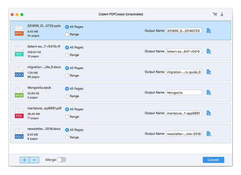Screen dimensions: 241x175
Task: Edit output name field liebert-ex...647-r0415
Action: click(x=184, y=51)
